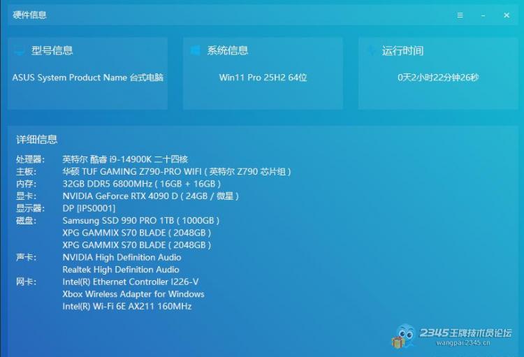Select the Wi-Fi 6E AX211 network adapter entry
Screen dimensions: 524x357
[126, 306]
